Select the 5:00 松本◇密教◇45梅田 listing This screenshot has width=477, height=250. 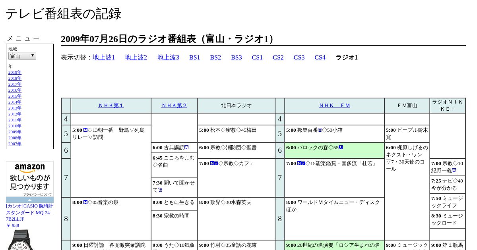[x=236, y=134]
